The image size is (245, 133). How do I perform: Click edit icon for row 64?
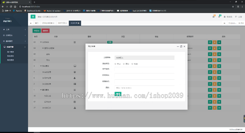click(x=210, y=48)
